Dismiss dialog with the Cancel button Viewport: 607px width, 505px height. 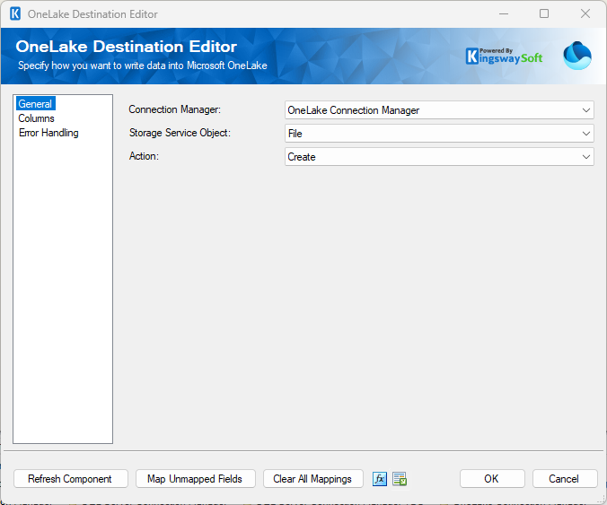(x=565, y=479)
